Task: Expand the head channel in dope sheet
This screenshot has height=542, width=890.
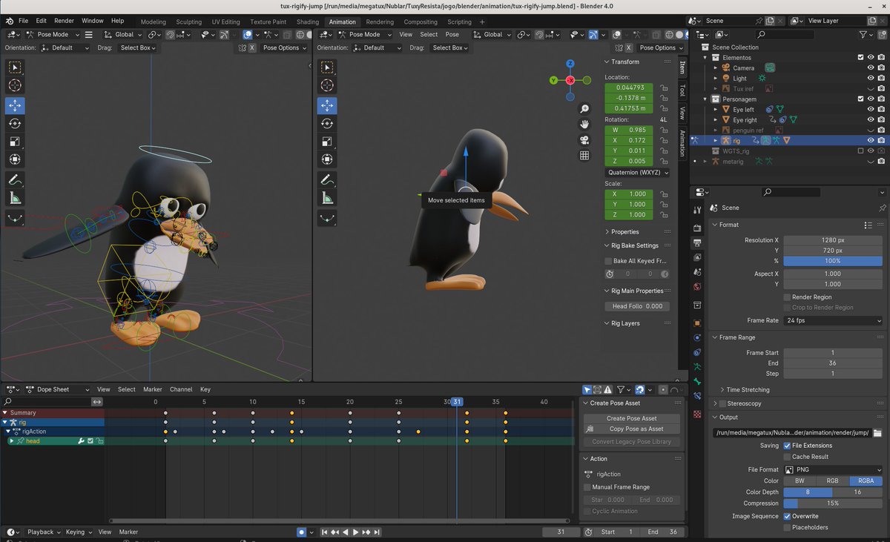Action: pyautogui.click(x=12, y=441)
